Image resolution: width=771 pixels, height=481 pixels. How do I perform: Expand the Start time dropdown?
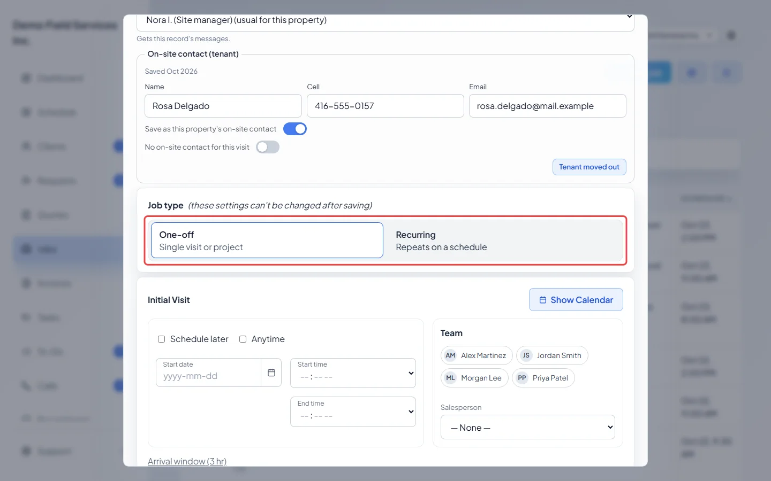pyautogui.click(x=353, y=373)
